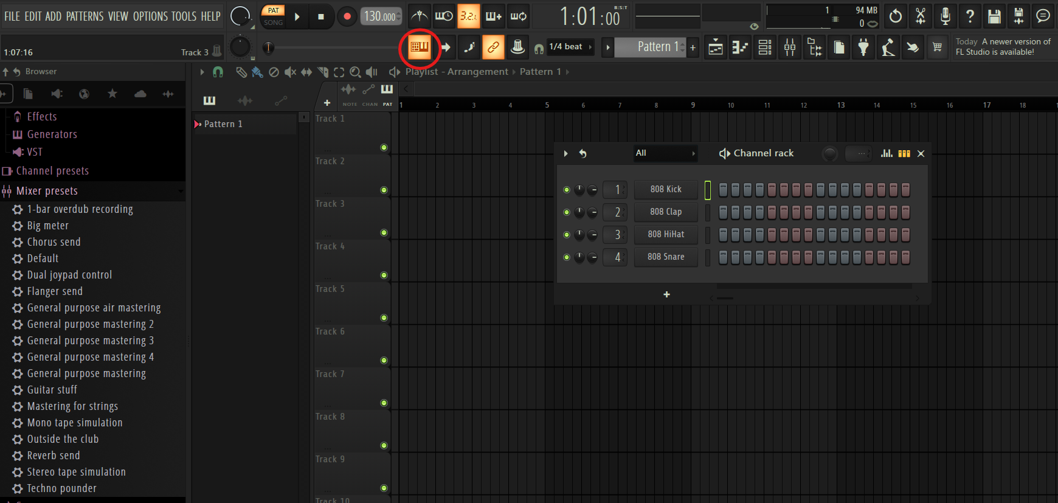Image resolution: width=1058 pixels, height=503 pixels.
Task: Toggle first step of 808 Kick
Action: point(723,190)
